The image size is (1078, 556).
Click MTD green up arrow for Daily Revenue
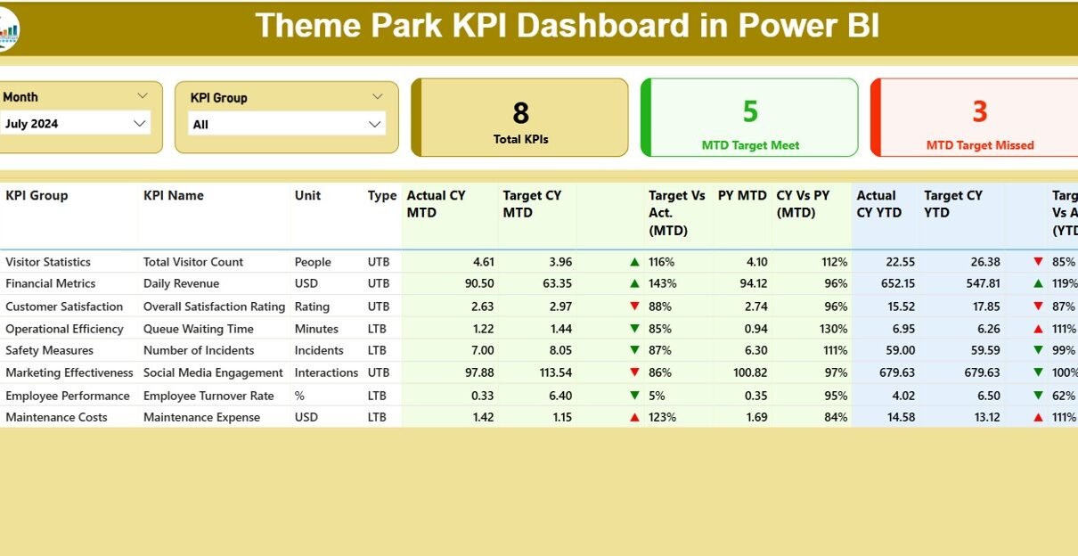click(x=634, y=283)
